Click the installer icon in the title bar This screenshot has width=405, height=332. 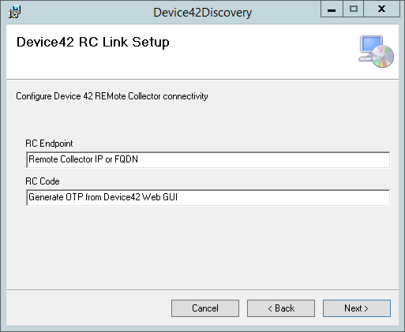(14, 12)
